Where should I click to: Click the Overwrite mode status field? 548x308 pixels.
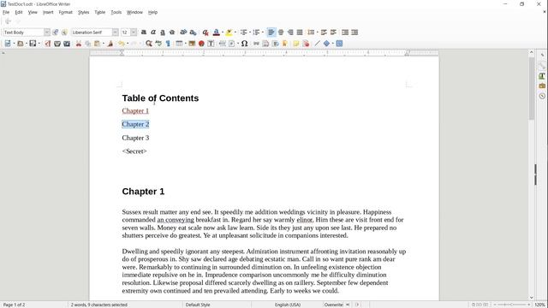(x=333, y=305)
